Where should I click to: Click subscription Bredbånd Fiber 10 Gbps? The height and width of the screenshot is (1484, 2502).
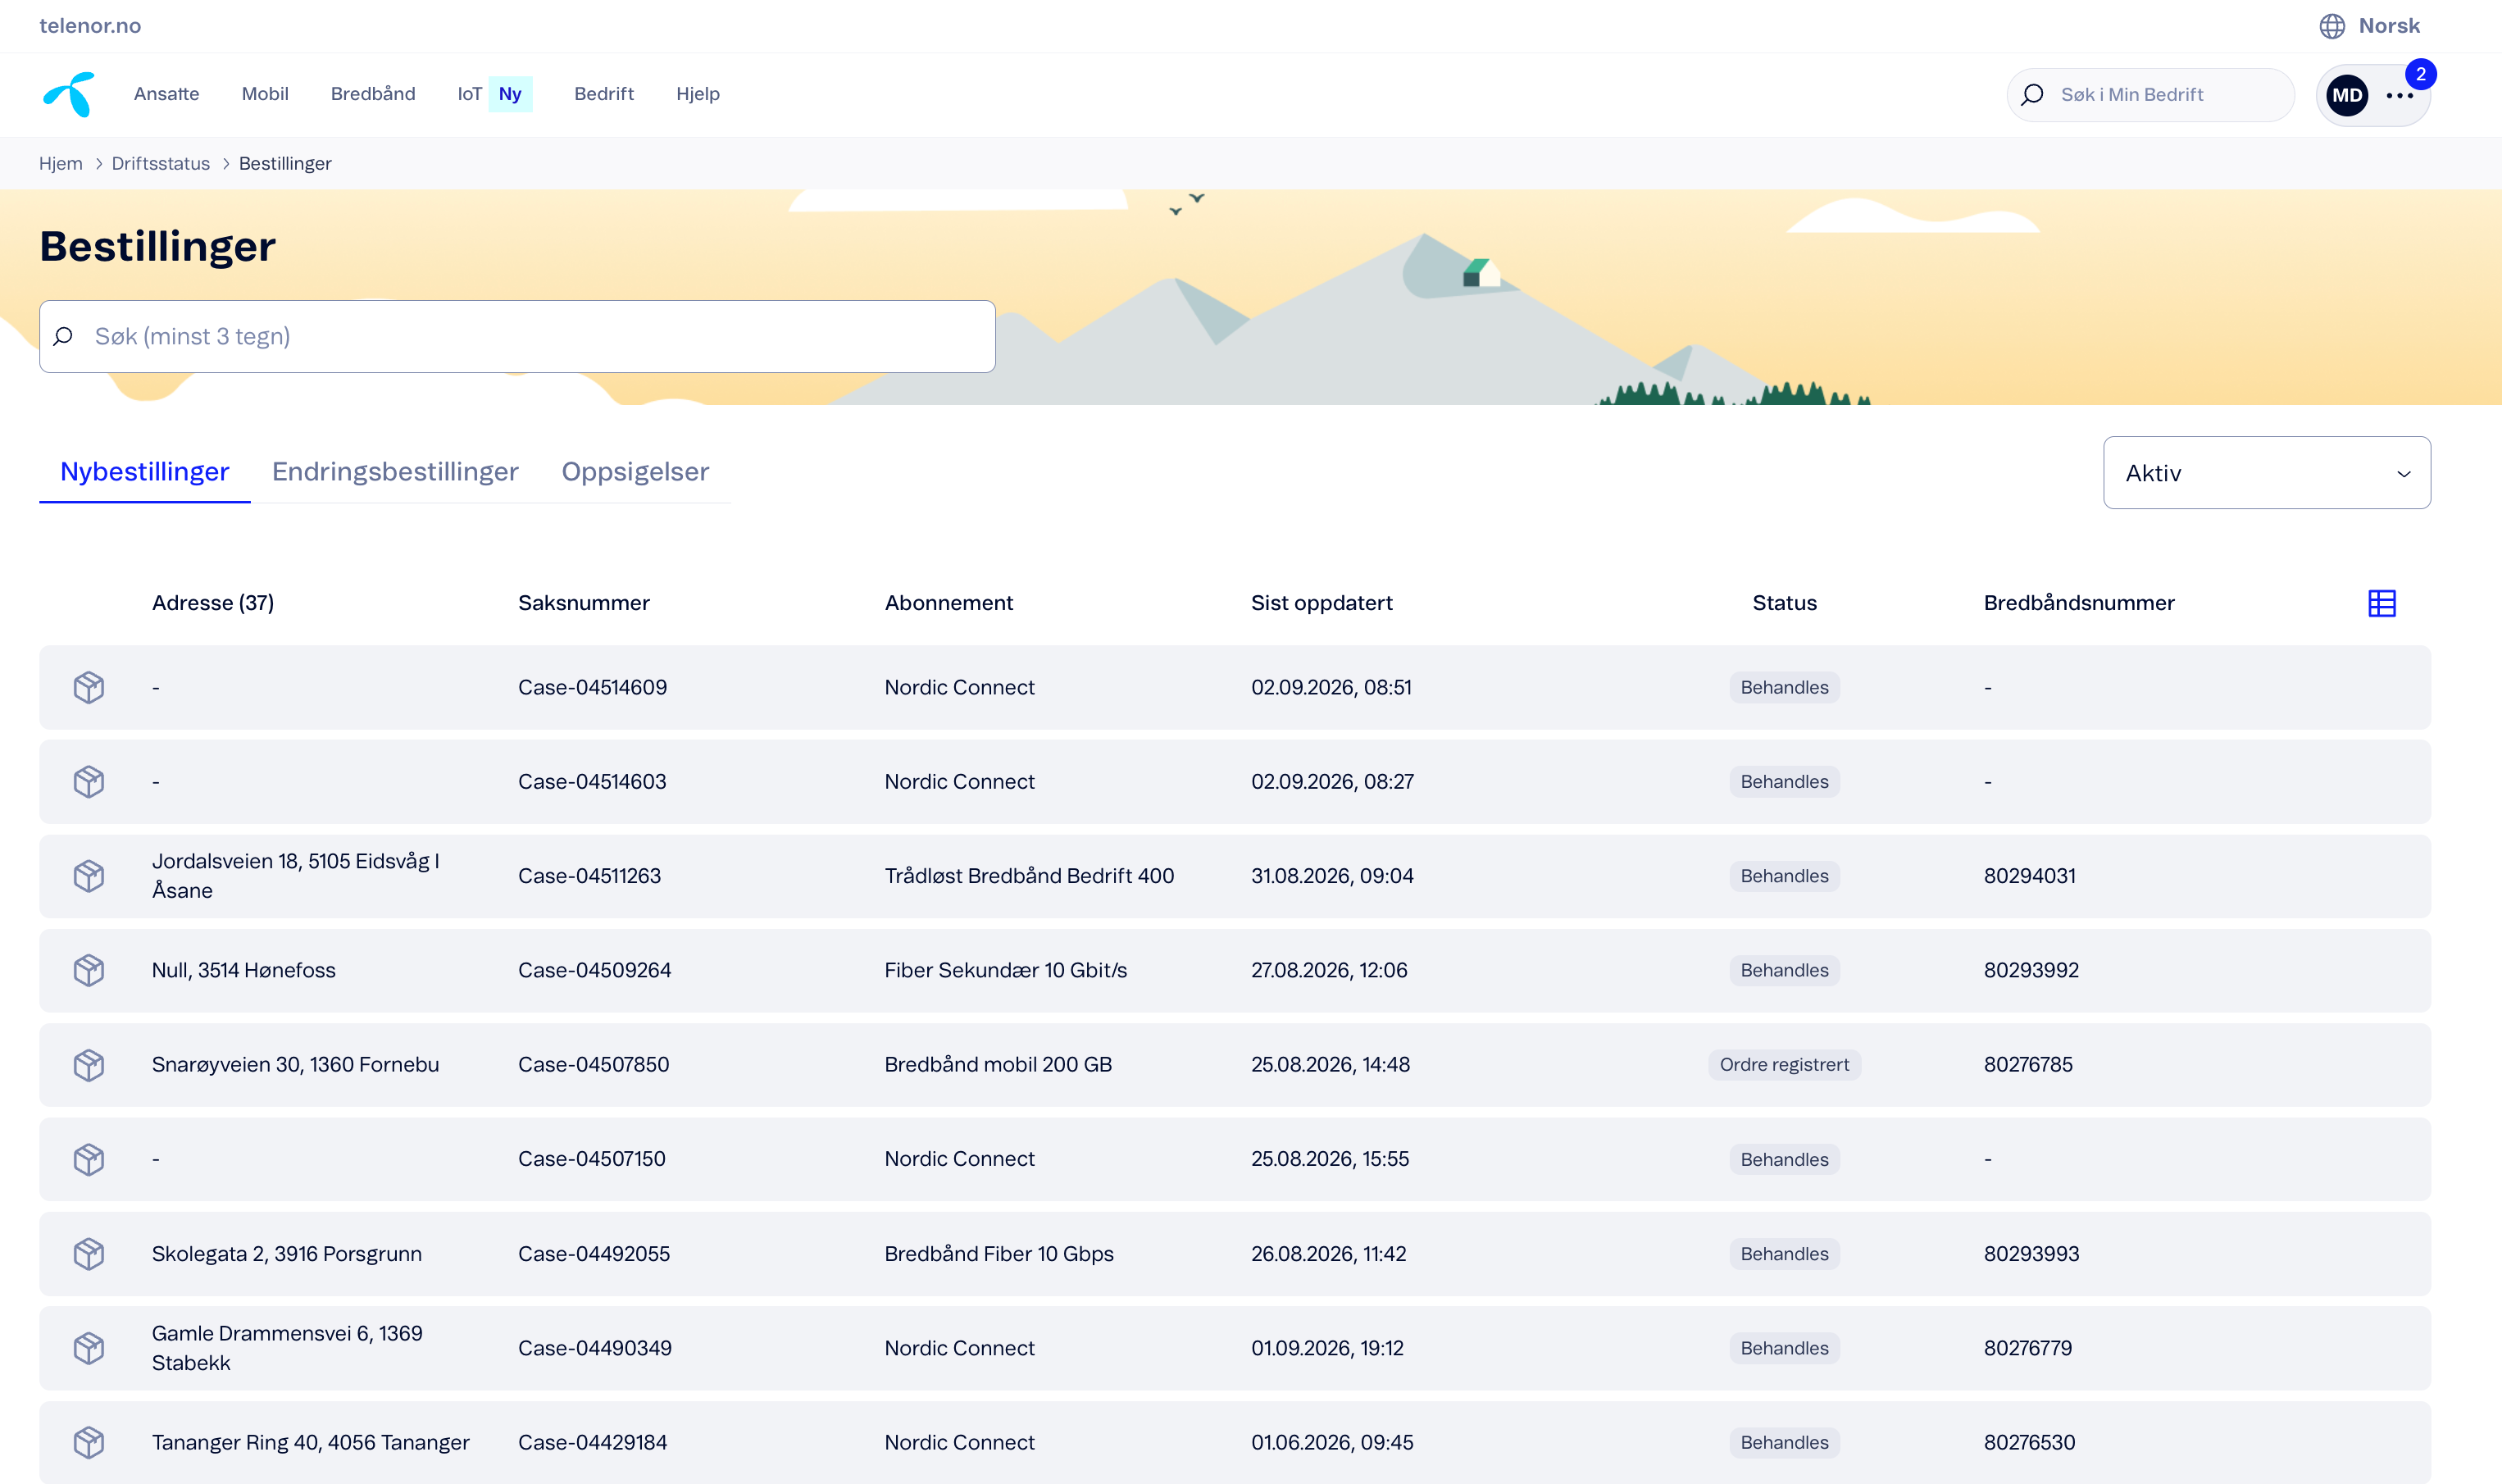pos(999,1254)
